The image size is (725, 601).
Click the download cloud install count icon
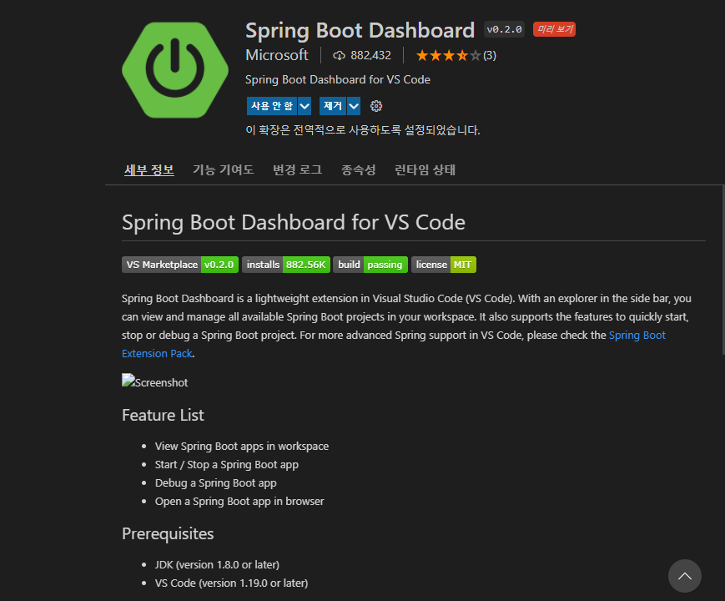coord(339,56)
